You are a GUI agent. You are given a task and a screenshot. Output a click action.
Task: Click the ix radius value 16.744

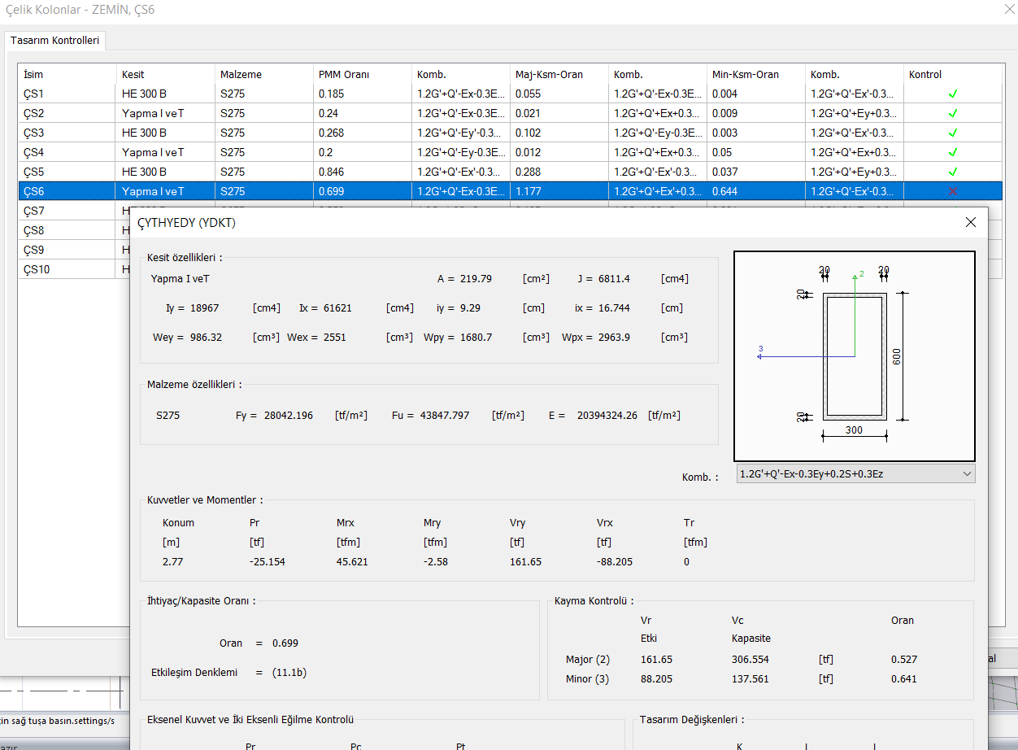point(616,308)
